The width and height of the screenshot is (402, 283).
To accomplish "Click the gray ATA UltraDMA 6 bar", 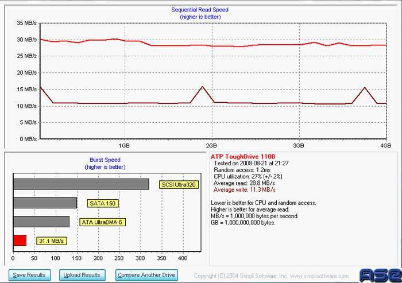I will [x=41, y=222].
